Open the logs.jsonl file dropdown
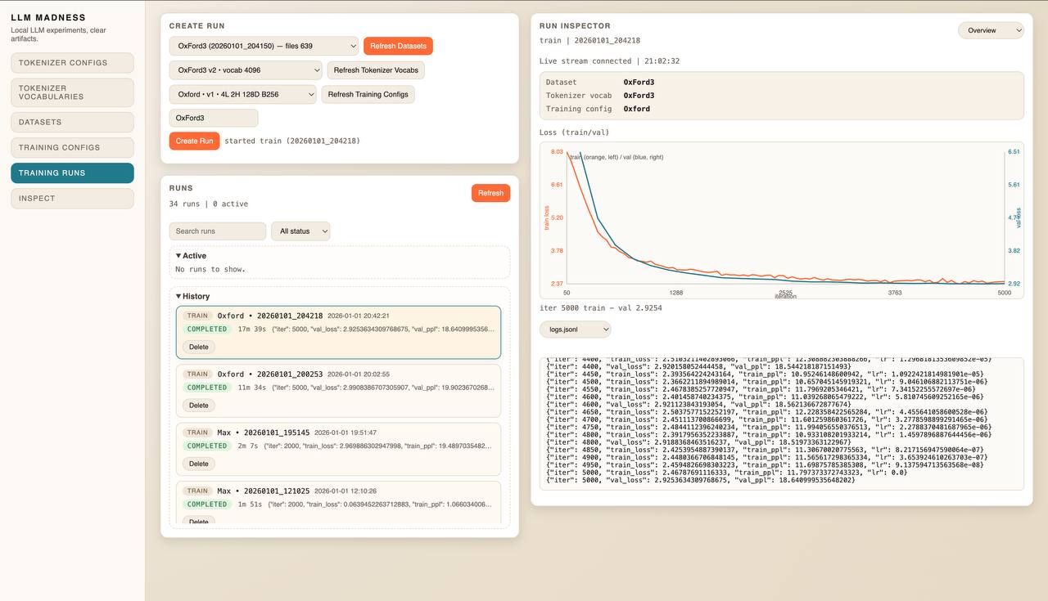The image size is (1048, 601). [x=575, y=330]
